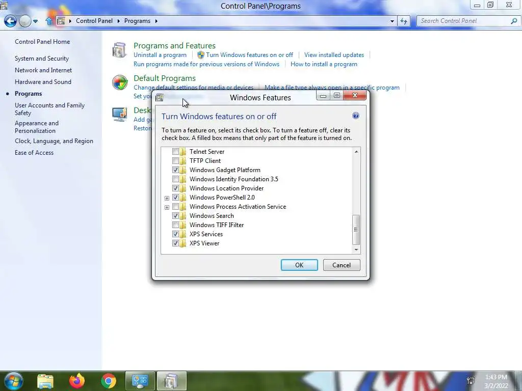This screenshot has height=391, width=522.
Task: Click Run programs made for previous versions link
Action: point(206,64)
